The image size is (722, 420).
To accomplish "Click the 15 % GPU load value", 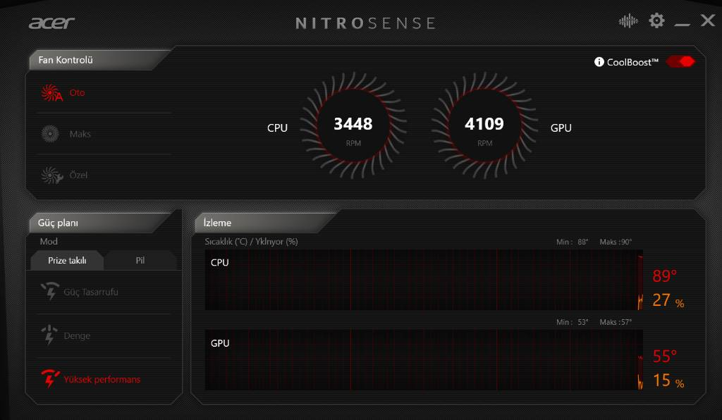I will point(668,381).
